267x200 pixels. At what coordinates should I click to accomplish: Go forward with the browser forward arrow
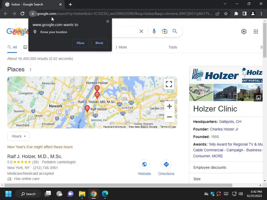(14, 14)
